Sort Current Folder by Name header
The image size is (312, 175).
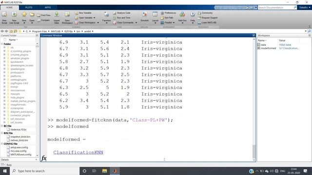coord(13,40)
